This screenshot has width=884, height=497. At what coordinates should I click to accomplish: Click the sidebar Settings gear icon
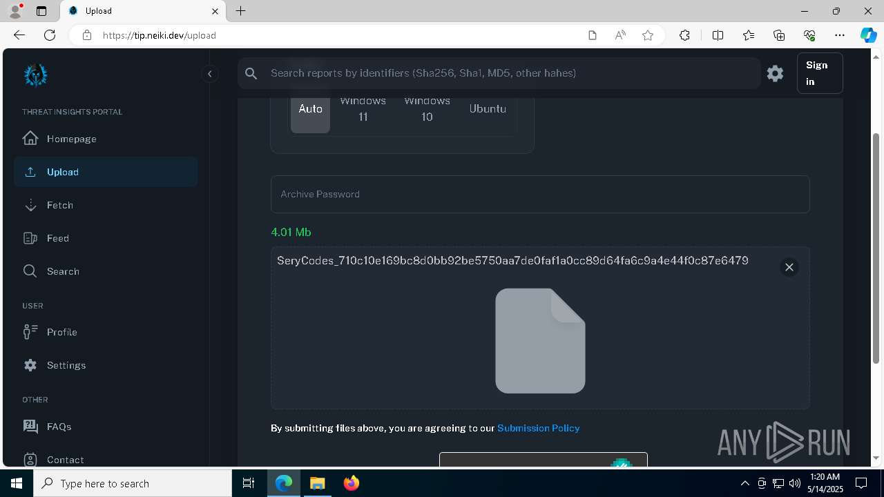(30, 365)
